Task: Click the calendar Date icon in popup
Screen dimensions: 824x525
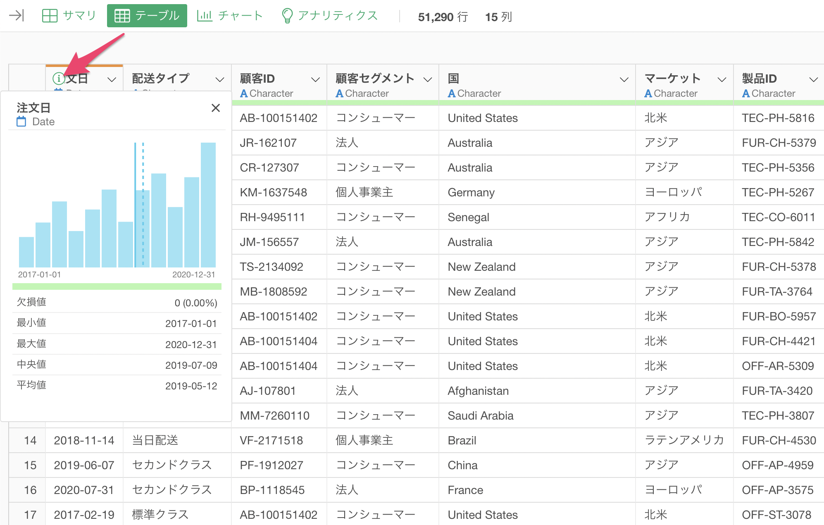Action: [21, 122]
